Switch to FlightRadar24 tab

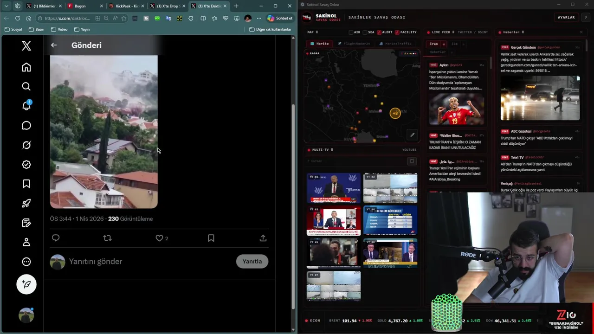[x=354, y=44]
